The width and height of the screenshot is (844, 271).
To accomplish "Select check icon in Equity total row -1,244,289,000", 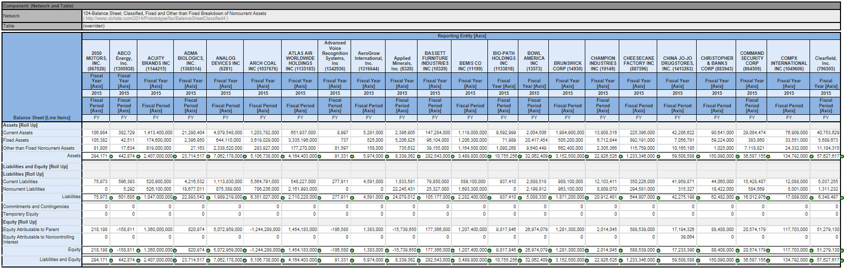I will 282,251.
